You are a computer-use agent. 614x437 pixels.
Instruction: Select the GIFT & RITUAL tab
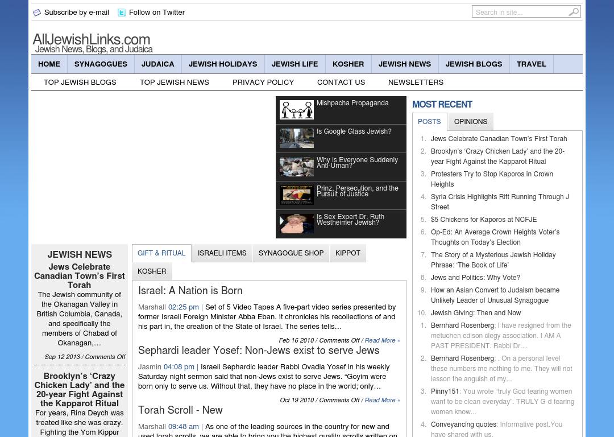161,253
